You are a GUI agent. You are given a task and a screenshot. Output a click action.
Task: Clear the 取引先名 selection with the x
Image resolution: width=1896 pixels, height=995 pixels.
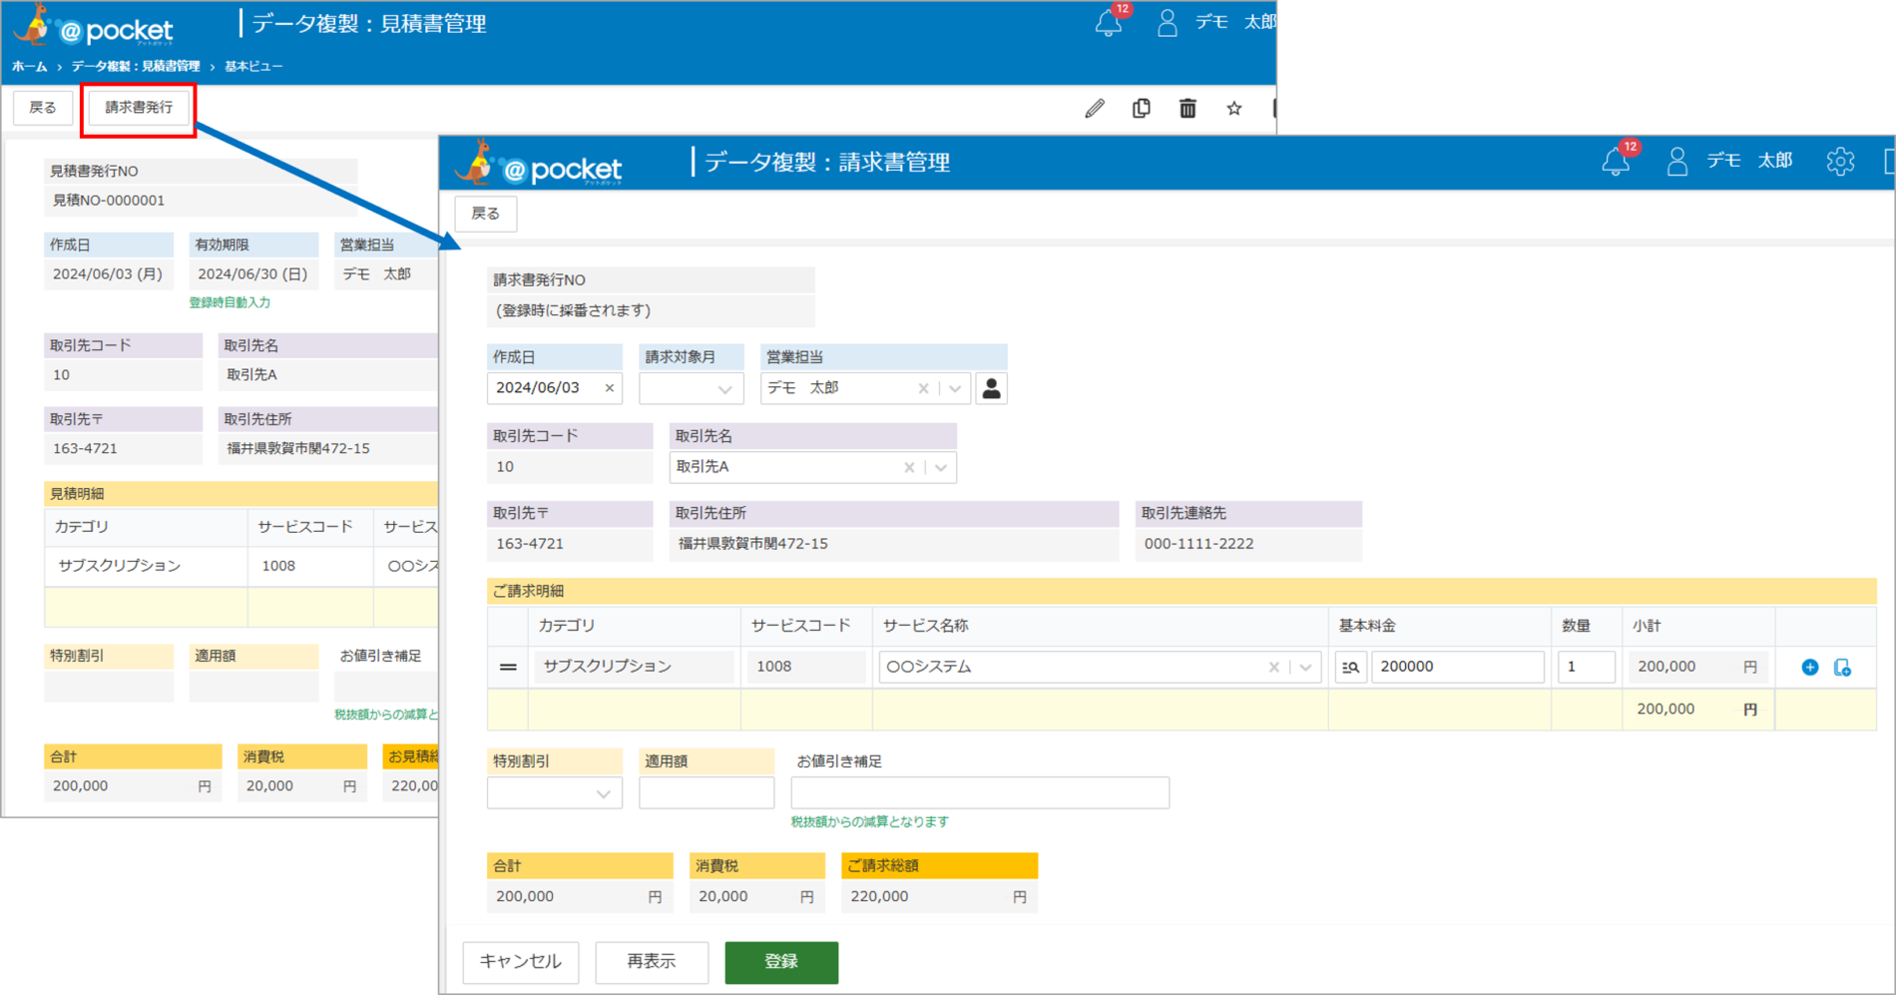[909, 467]
